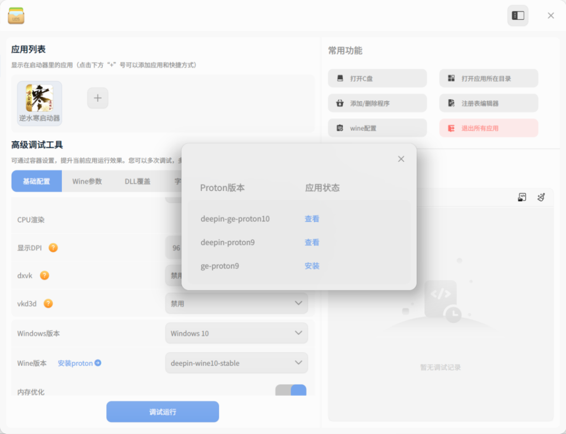Image resolution: width=566 pixels, height=434 pixels.
Task: Click the save log icon above debug records
Action: click(x=522, y=197)
